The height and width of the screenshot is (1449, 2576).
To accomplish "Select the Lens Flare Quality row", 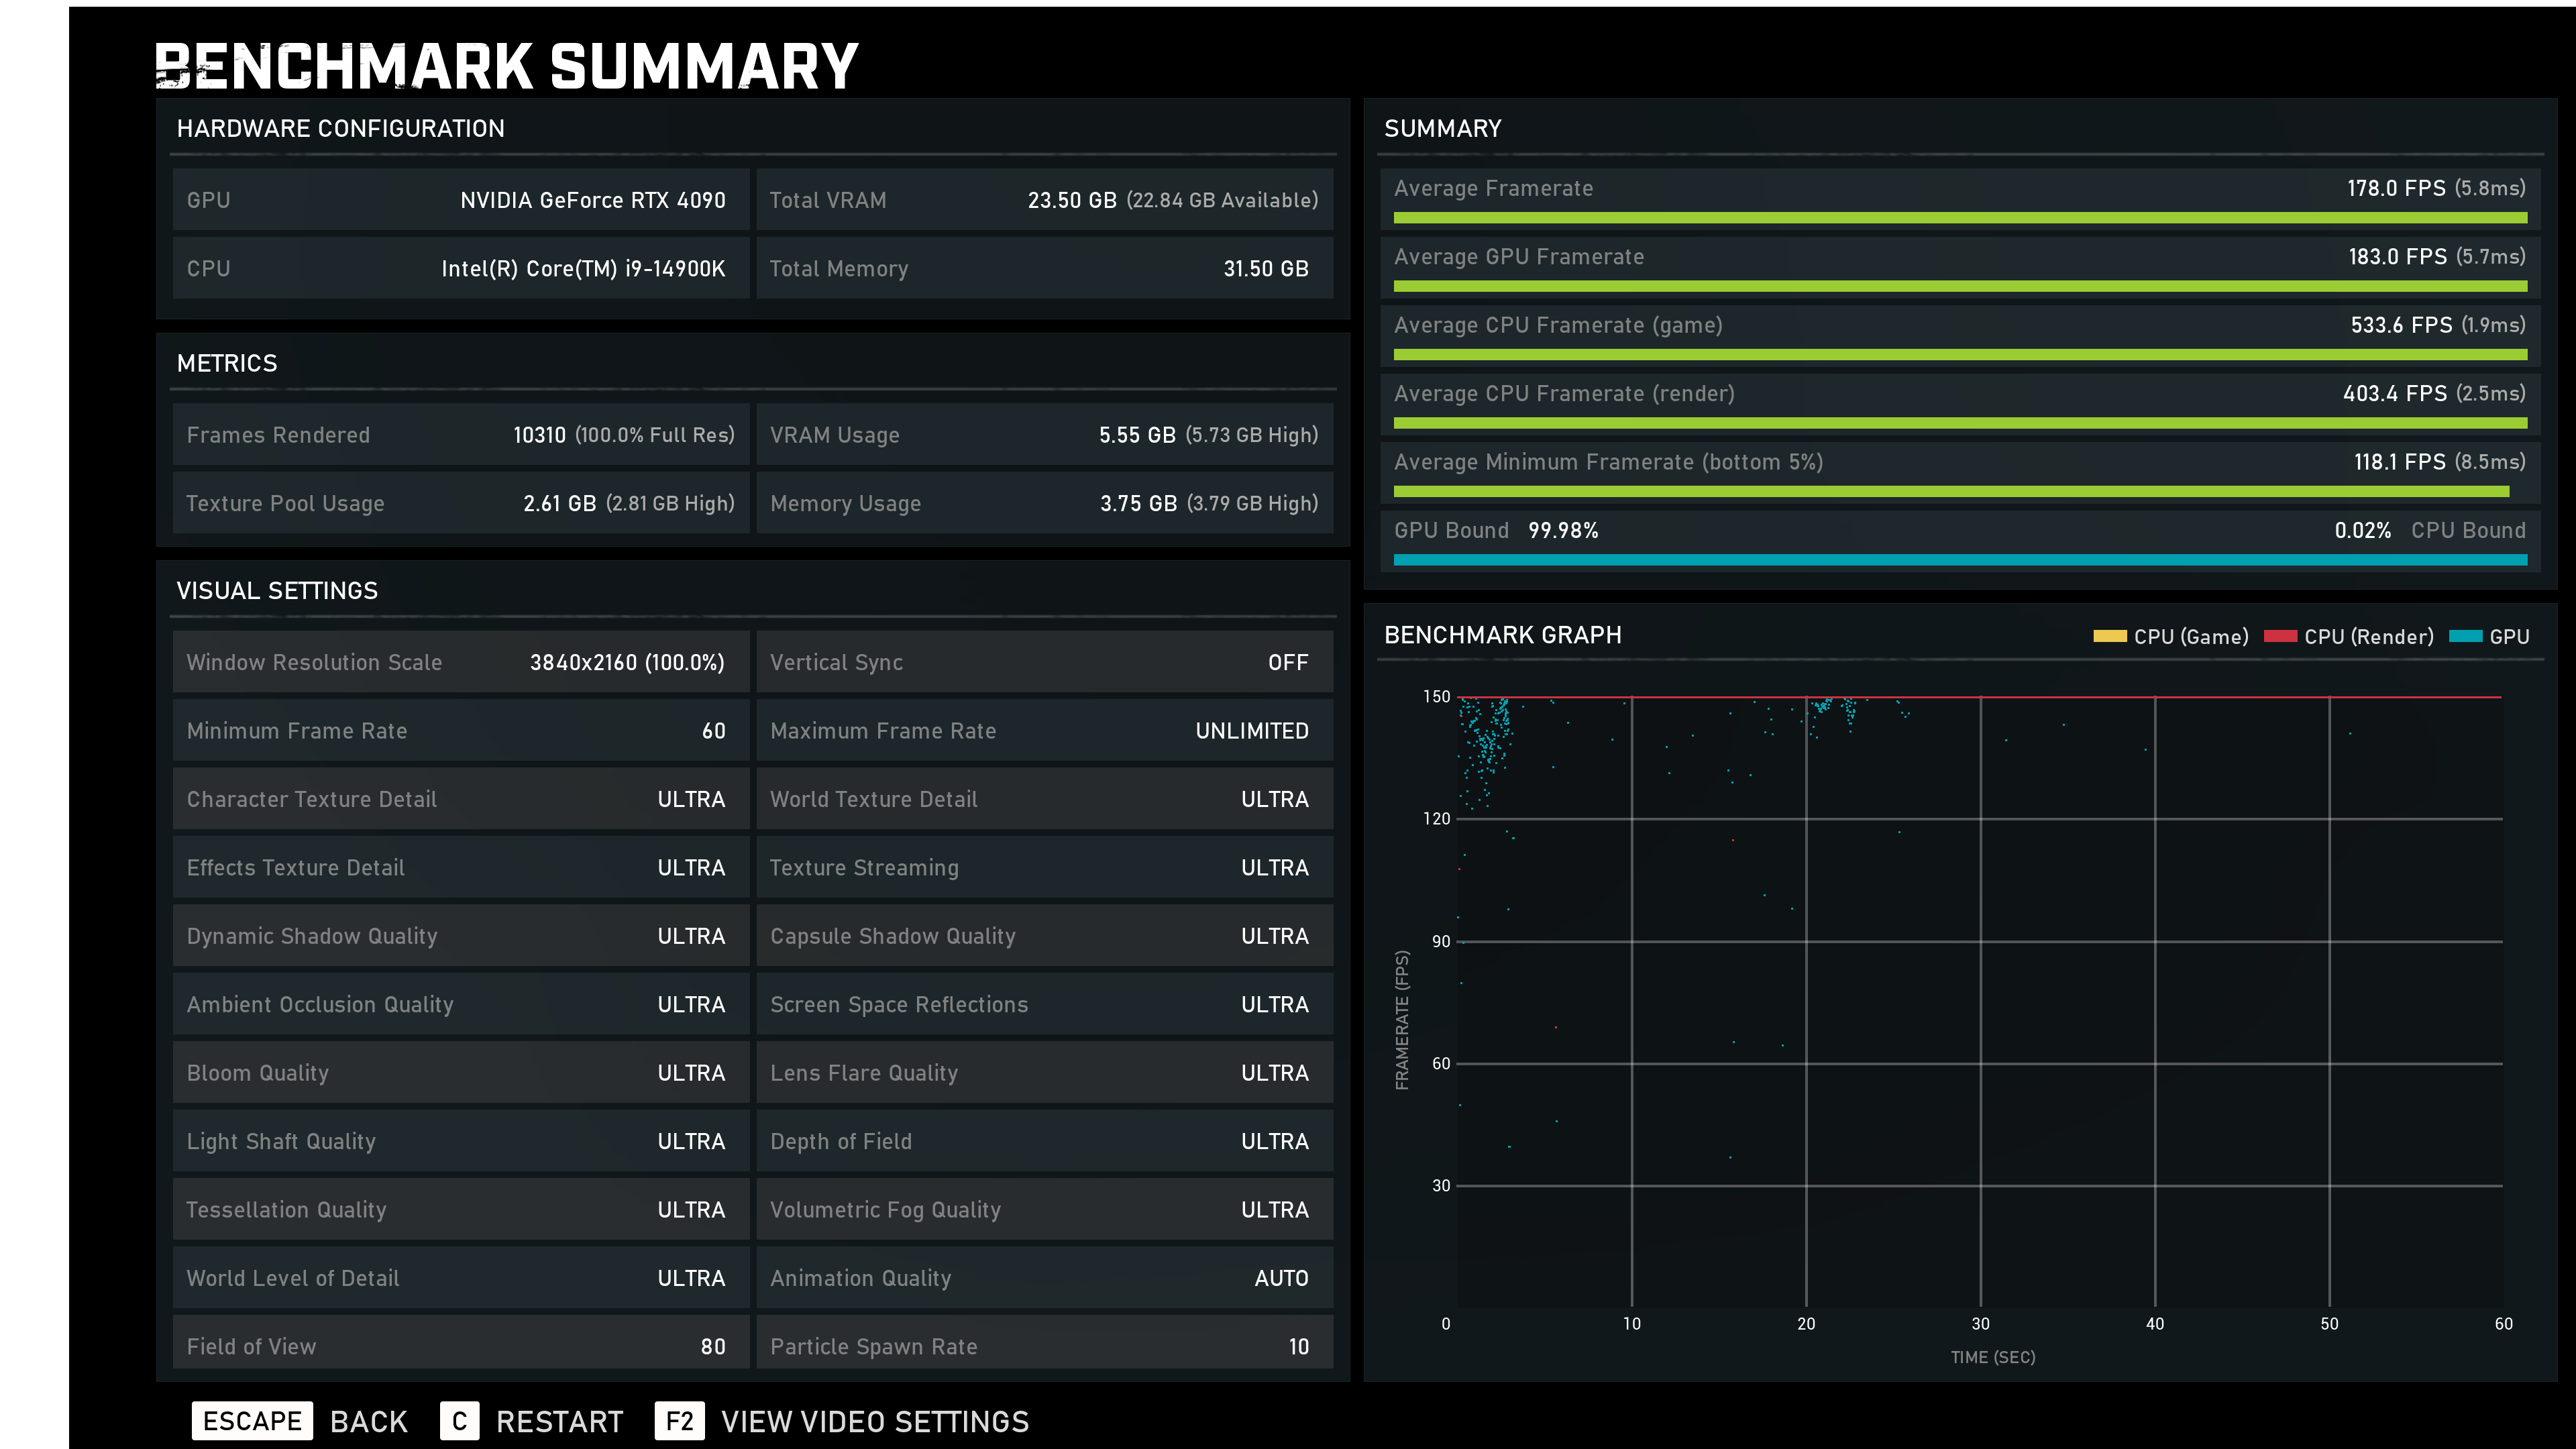I will click(1045, 1073).
